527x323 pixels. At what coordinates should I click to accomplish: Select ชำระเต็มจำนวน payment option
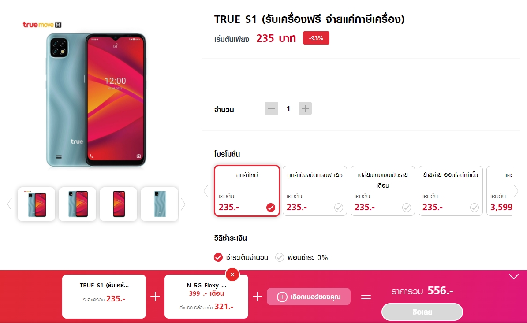click(x=241, y=257)
